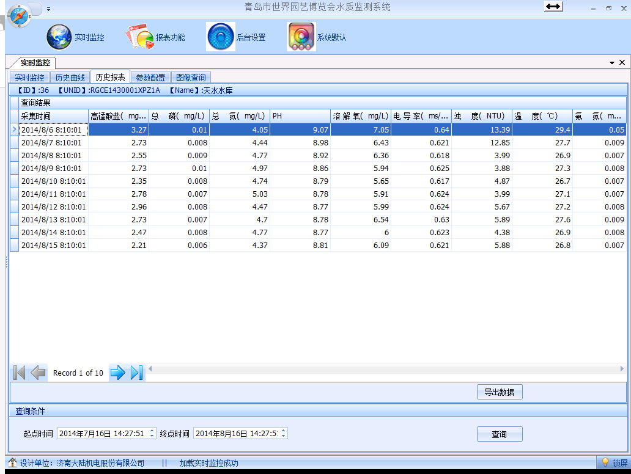Open the 实时监控 globe icon on the toolbar
The image size is (631, 474).
pos(58,37)
